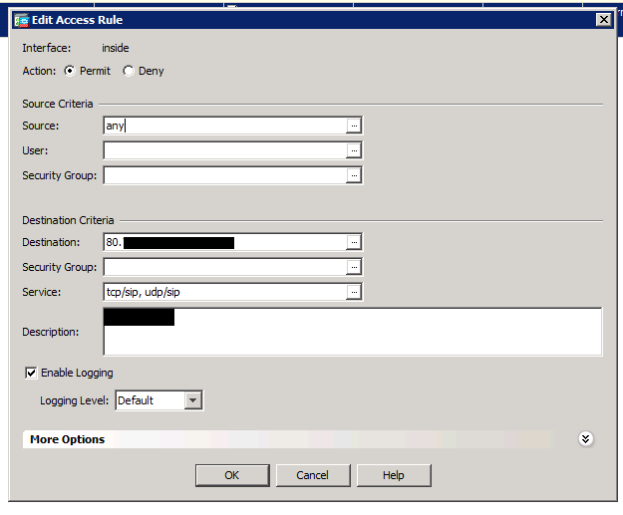Click into the Source text field
The image size is (623, 515).
coord(224,126)
